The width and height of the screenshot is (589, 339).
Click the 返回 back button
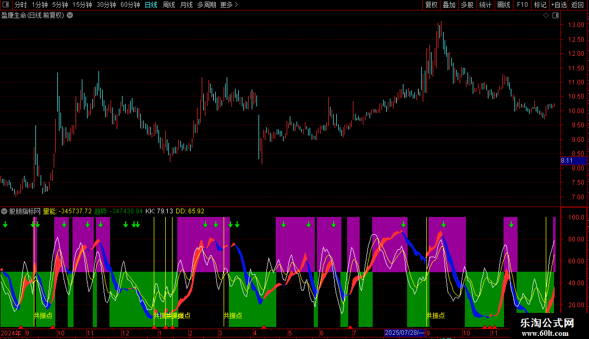578,5
